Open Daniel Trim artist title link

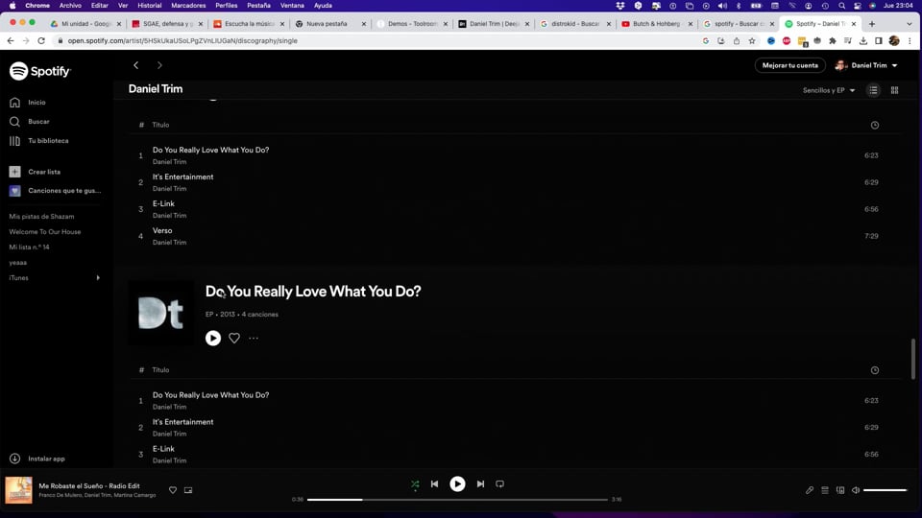pyautogui.click(x=156, y=89)
